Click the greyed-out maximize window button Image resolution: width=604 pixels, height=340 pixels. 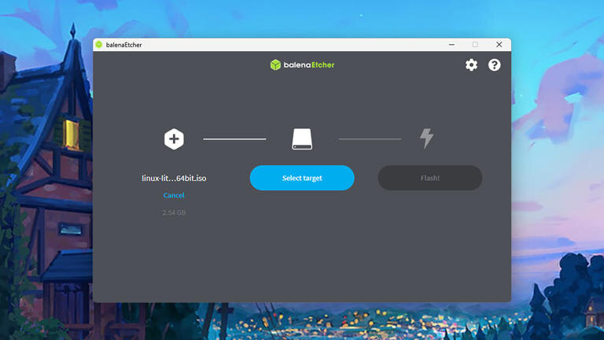475,45
